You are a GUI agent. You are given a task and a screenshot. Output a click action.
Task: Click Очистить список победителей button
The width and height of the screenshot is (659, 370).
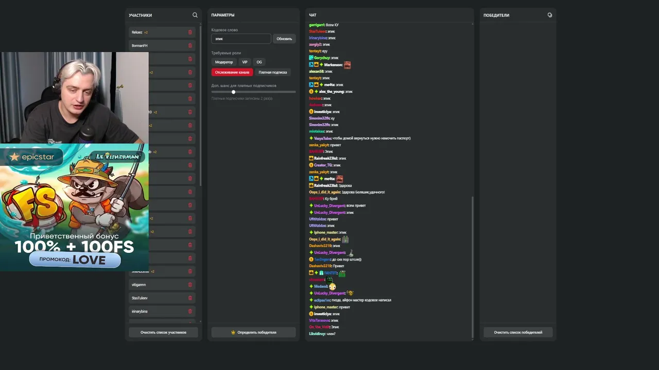[x=518, y=332]
